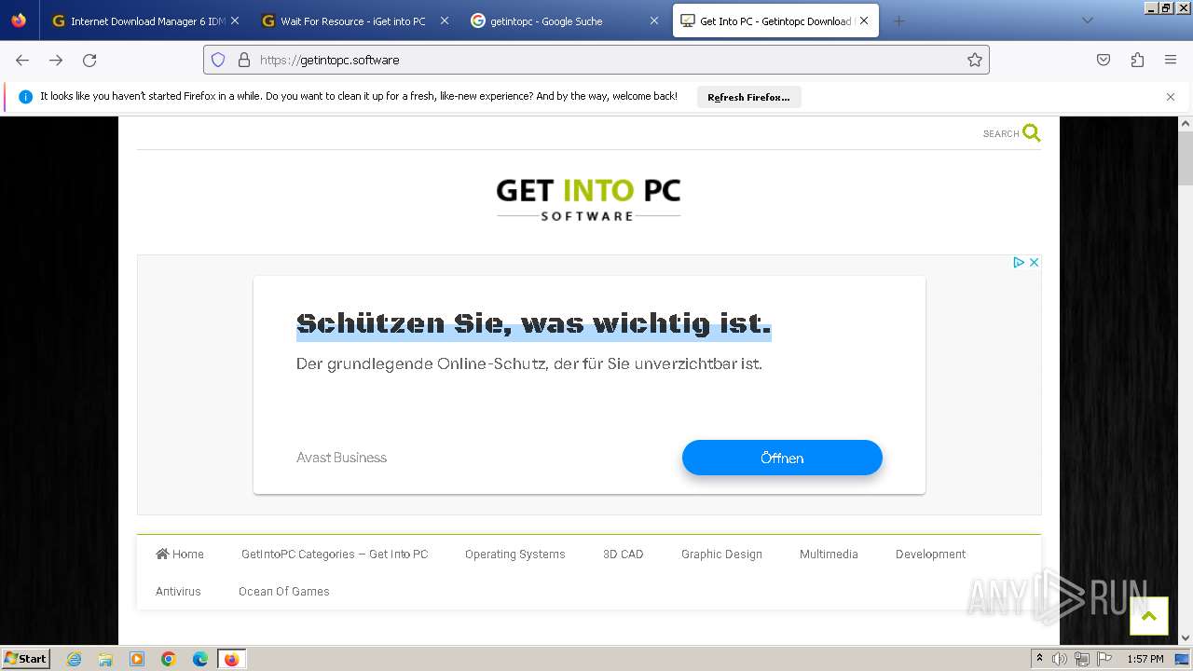
Task: Close the Internet Download Manager tab
Action: click(235, 21)
